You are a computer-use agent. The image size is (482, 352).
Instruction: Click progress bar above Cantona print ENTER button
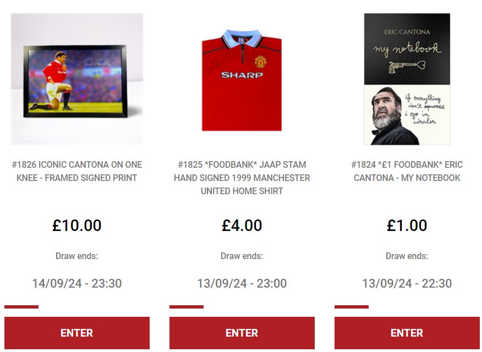(21, 307)
